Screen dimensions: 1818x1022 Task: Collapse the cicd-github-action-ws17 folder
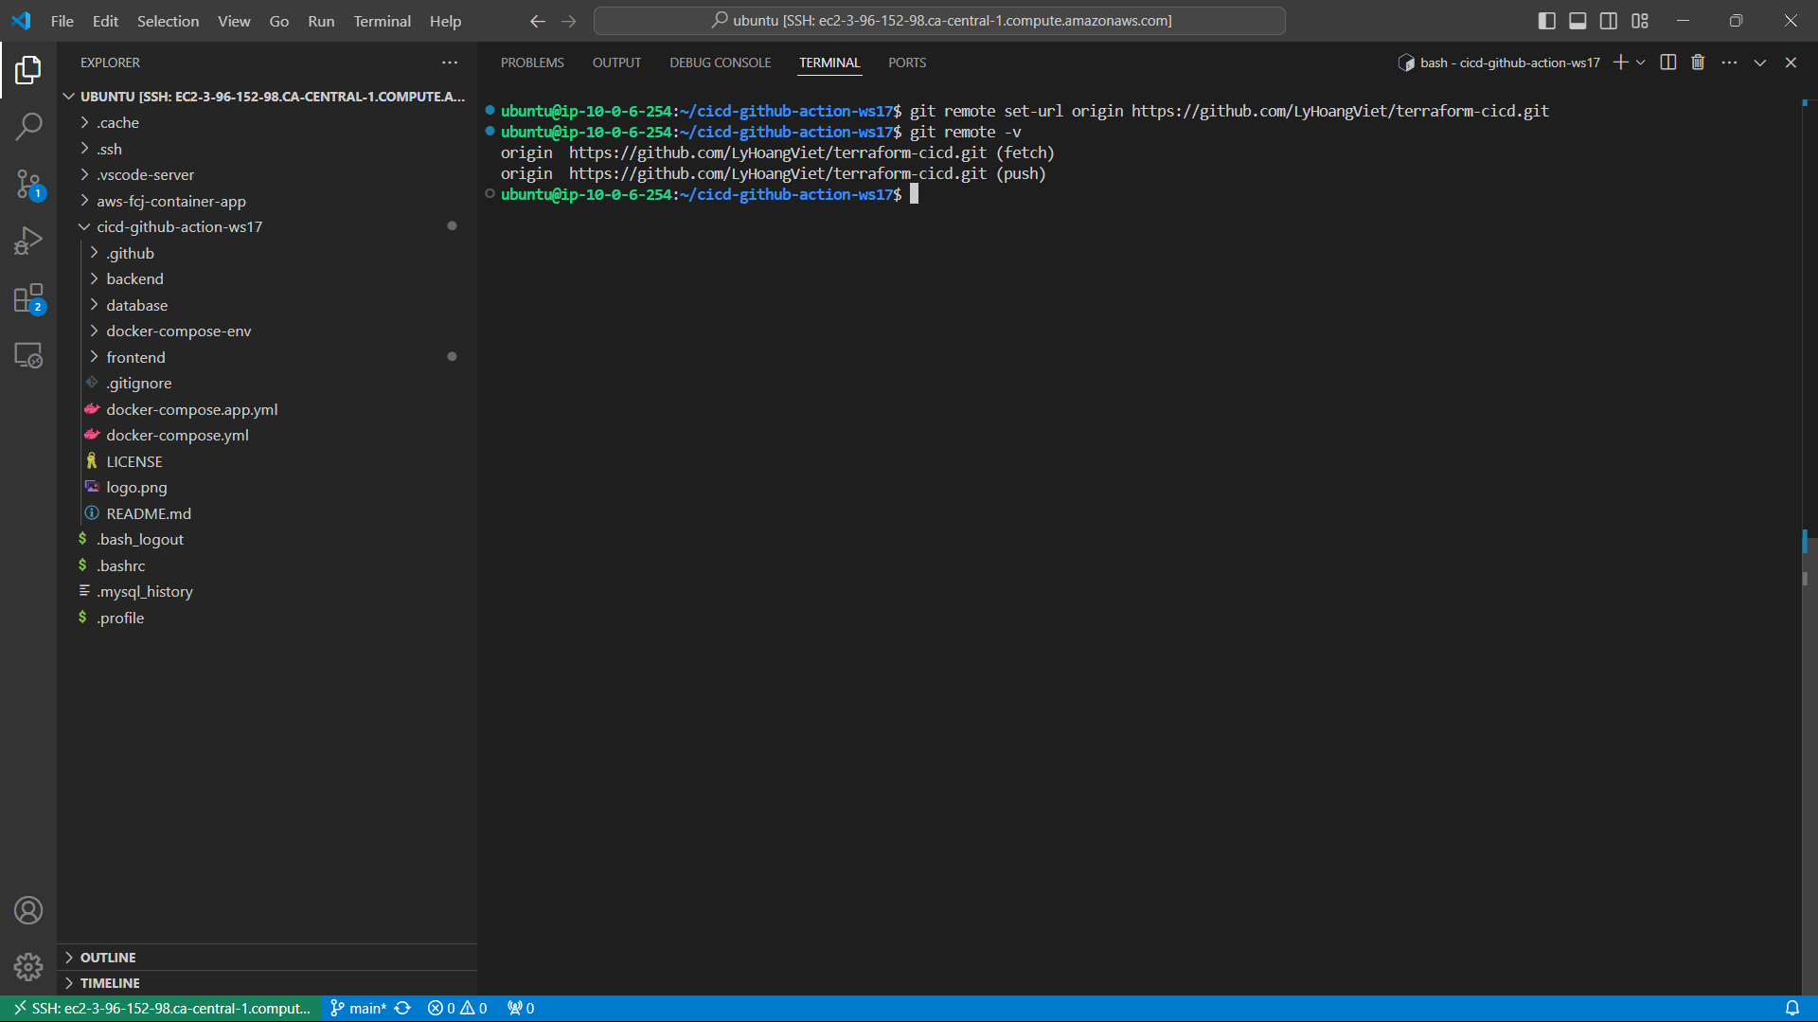265,227
